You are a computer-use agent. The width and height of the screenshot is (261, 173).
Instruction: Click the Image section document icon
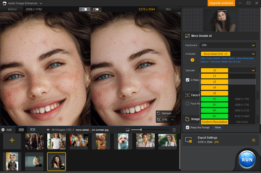coord(187,119)
